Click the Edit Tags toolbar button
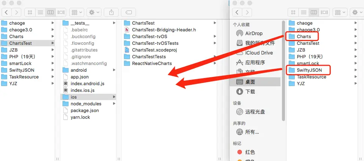The width and height of the screenshot is (364, 161). (128, 12)
